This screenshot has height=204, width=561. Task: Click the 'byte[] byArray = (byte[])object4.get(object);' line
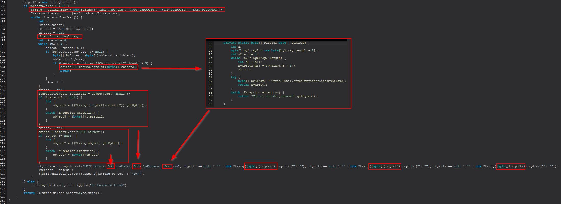pos(94,55)
